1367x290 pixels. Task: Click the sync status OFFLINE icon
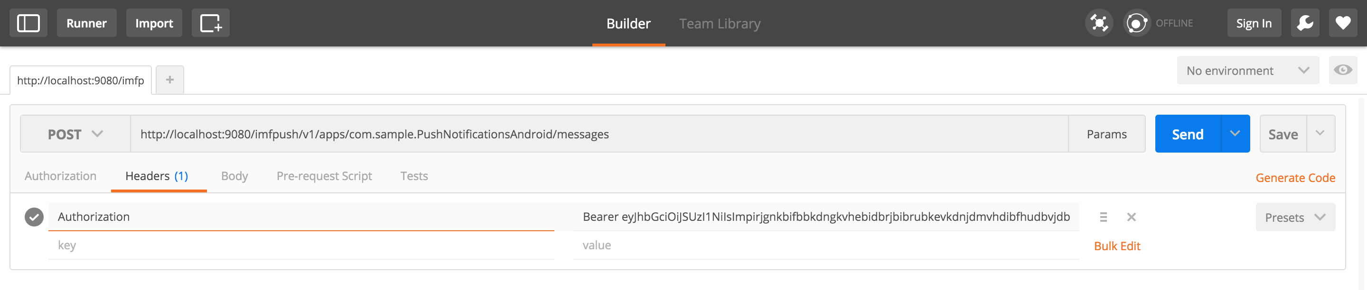point(1136,23)
